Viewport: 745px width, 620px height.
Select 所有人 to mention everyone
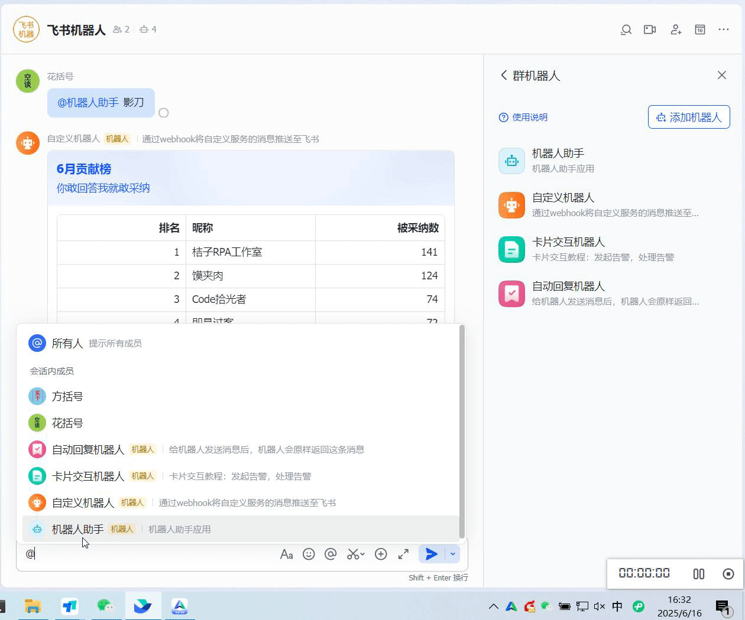coord(67,343)
